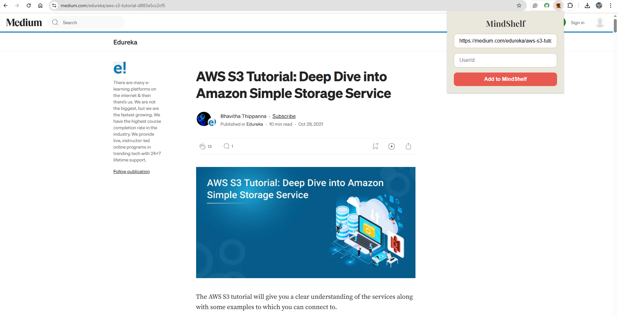
Task: Share the article using share icon
Action: (x=408, y=146)
